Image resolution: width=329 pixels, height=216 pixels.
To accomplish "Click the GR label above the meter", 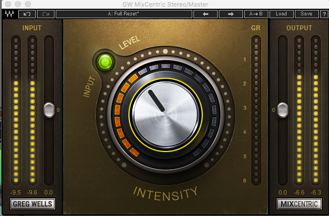I will (x=256, y=28).
